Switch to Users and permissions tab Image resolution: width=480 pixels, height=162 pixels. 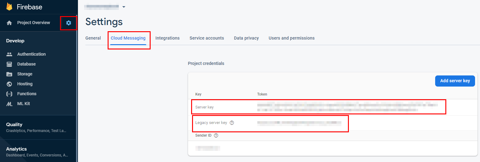tap(292, 38)
